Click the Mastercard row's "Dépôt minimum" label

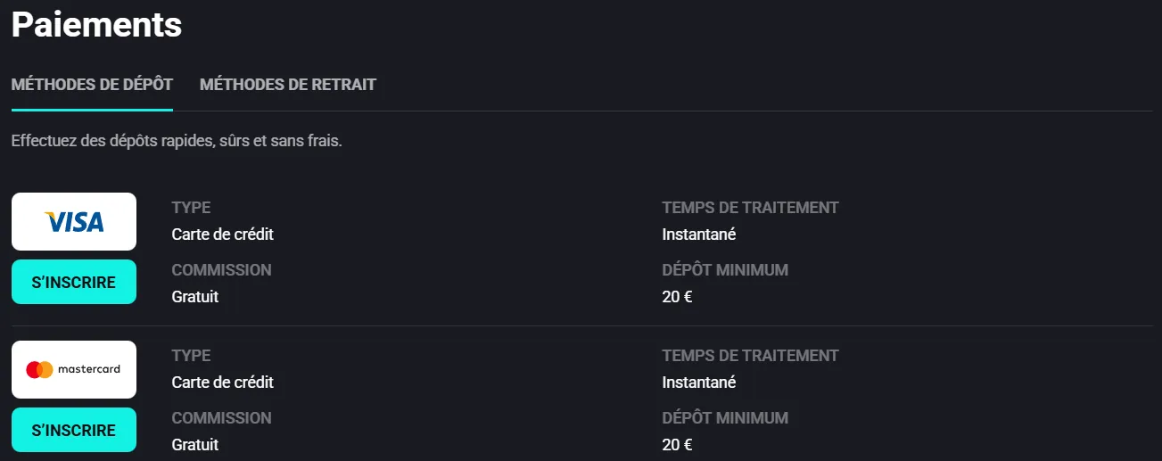point(725,417)
